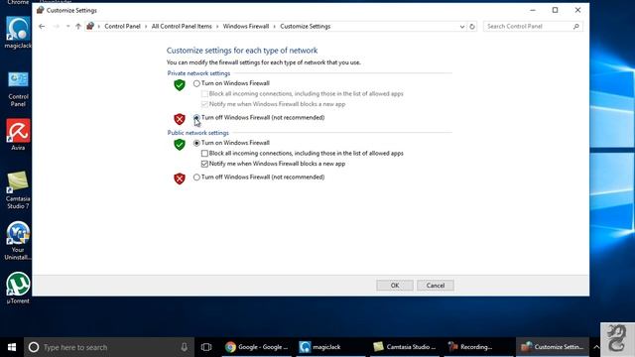
Task: Click the search magnifier icon
Action: pos(575,27)
